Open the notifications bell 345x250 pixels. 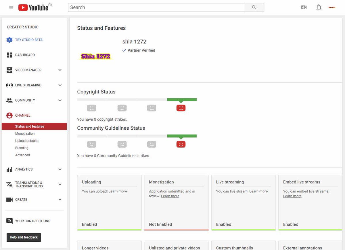pyautogui.click(x=319, y=7)
